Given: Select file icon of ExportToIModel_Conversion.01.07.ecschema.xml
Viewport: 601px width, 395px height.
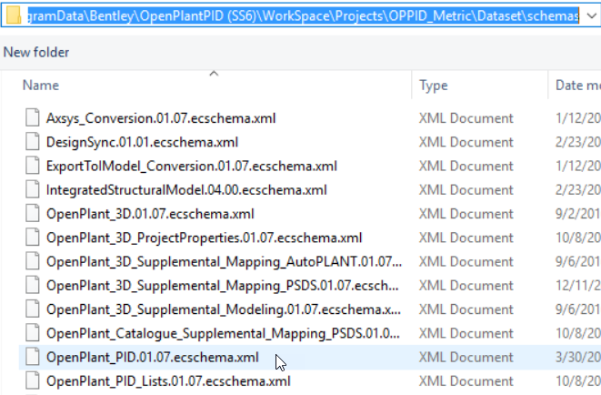Looking at the screenshot, I should [x=32, y=166].
